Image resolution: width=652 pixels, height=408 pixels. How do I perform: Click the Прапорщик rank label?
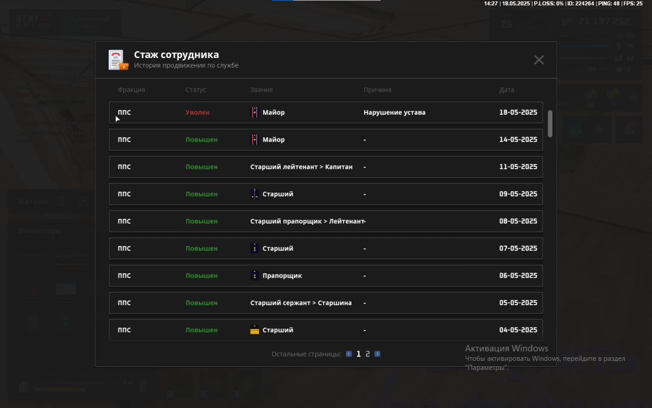tap(283, 276)
